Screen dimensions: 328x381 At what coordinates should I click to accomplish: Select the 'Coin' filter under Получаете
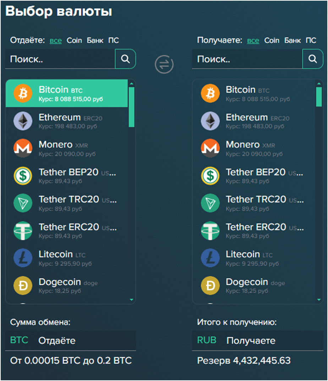pos(272,40)
